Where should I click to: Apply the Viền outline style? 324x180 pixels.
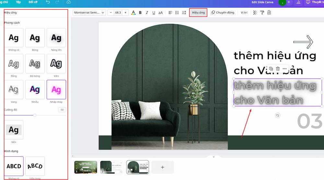[56, 64]
